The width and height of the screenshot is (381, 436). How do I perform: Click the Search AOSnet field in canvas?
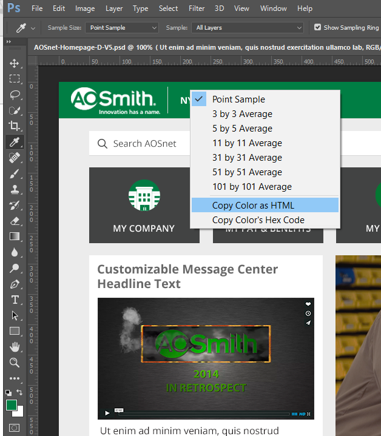tap(140, 144)
